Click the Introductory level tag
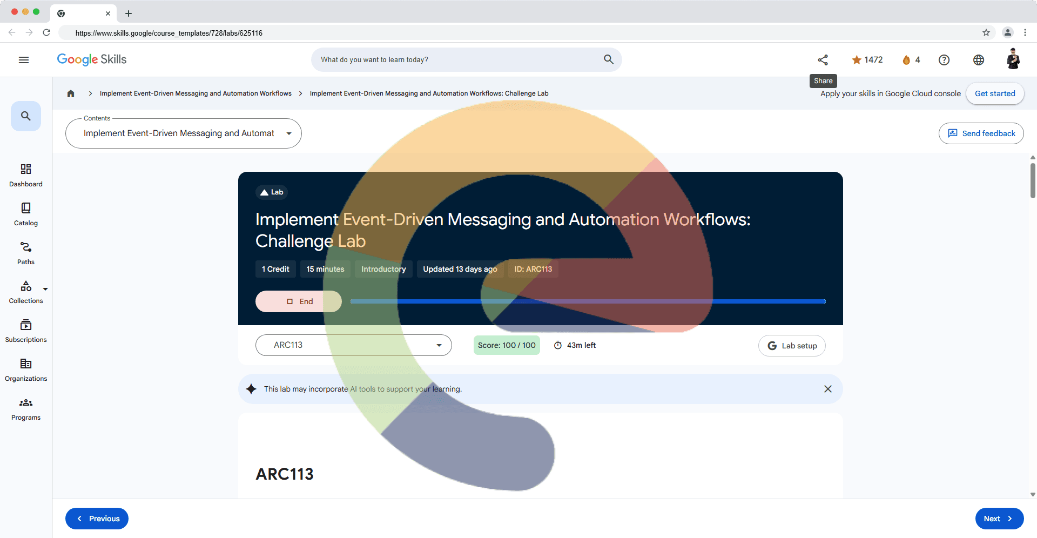The image size is (1037, 538). [383, 269]
